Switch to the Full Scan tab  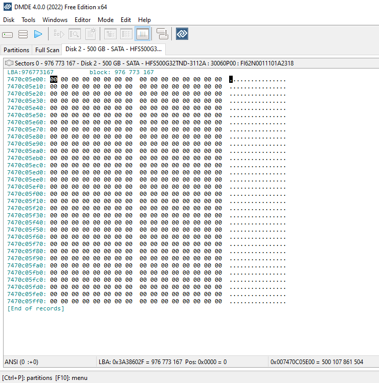tap(47, 50)
